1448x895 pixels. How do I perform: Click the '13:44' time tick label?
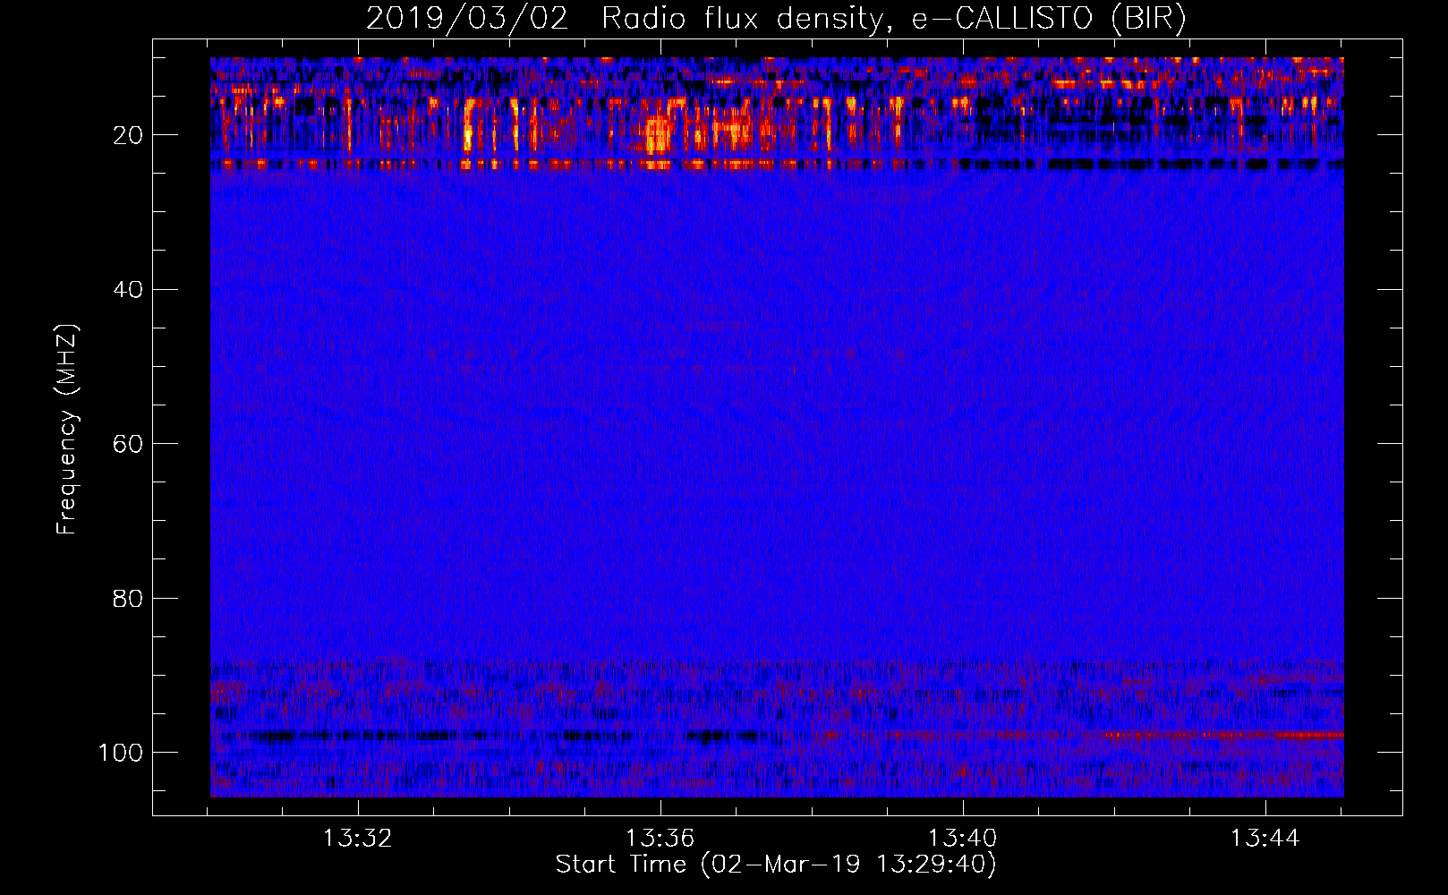coord(1265,839)
